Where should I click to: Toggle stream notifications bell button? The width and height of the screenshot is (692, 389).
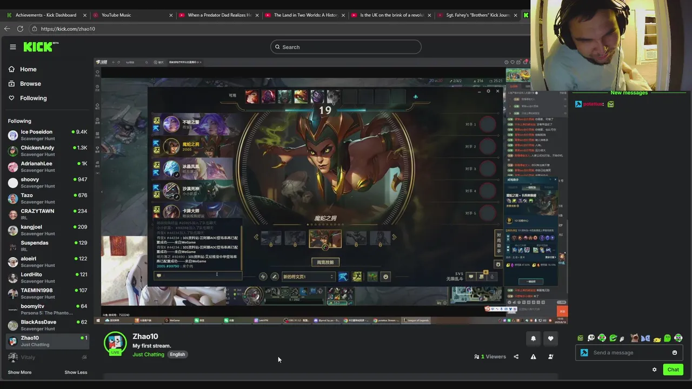[x=533, y=339]
